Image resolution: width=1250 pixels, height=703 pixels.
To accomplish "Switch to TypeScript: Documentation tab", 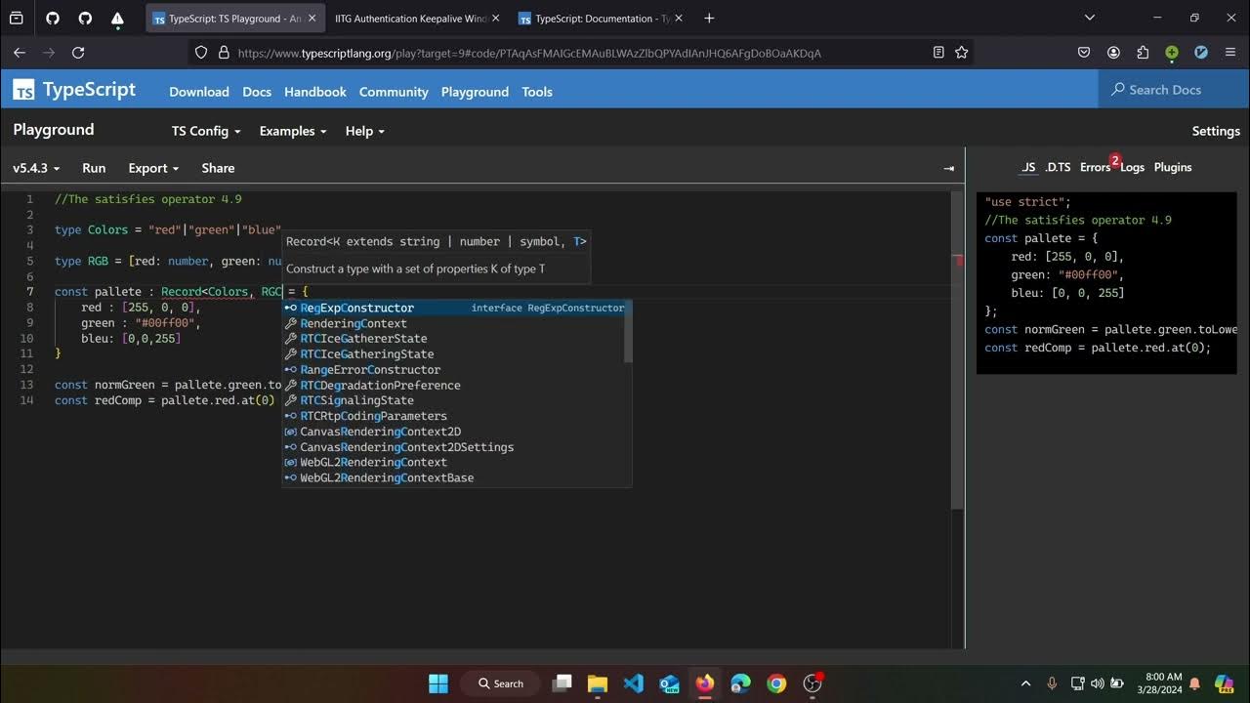I will (x=599, y=19).
